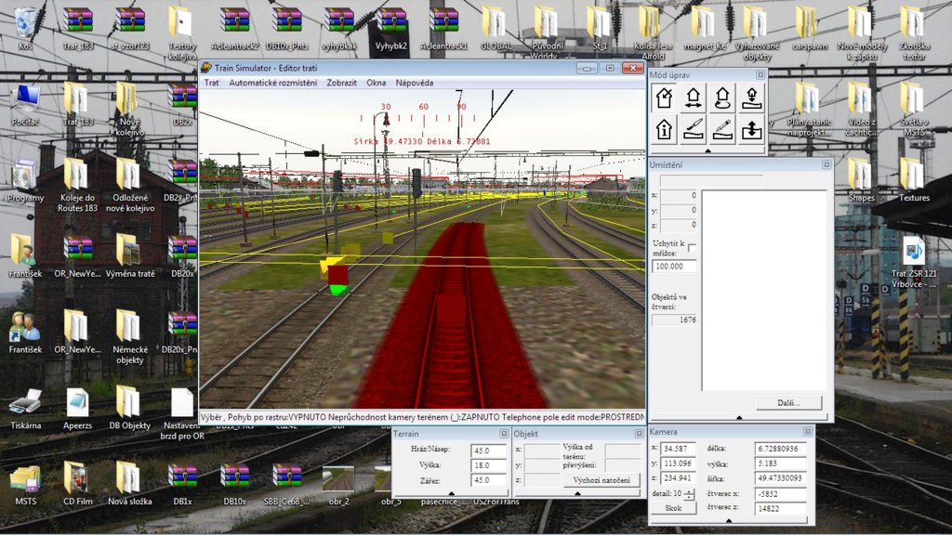Image resolution: width=952 pixels, height=535 pixels.
Task: Click the Další... button
Action: pyautogui.click(x=788, y=403)
